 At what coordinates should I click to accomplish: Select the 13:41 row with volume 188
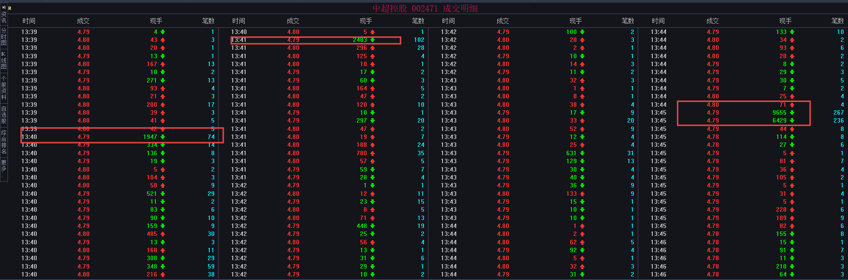pyautogui.click(x=328, y=145)
